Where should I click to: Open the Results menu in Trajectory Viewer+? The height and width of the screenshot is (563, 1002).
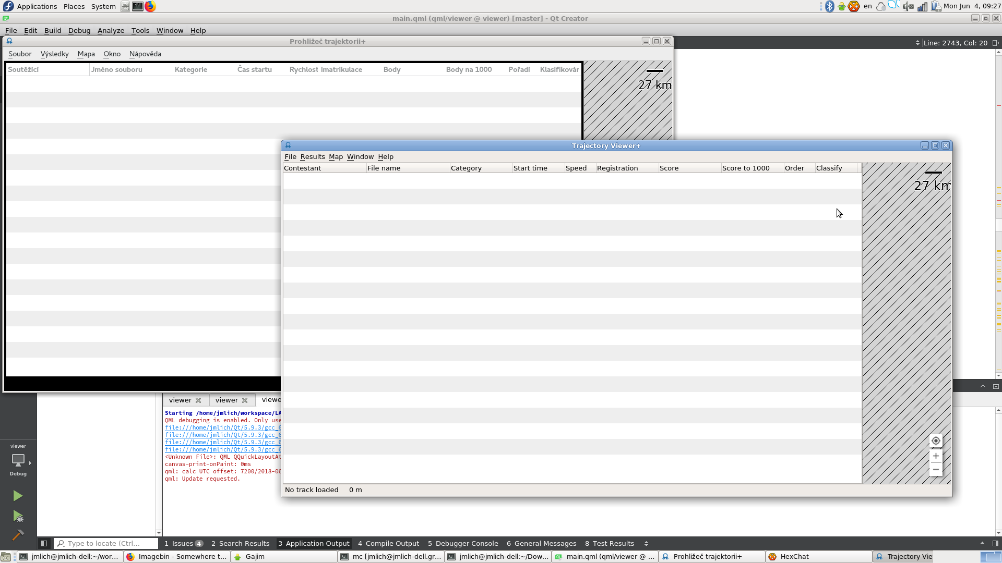tap(313, 156)
